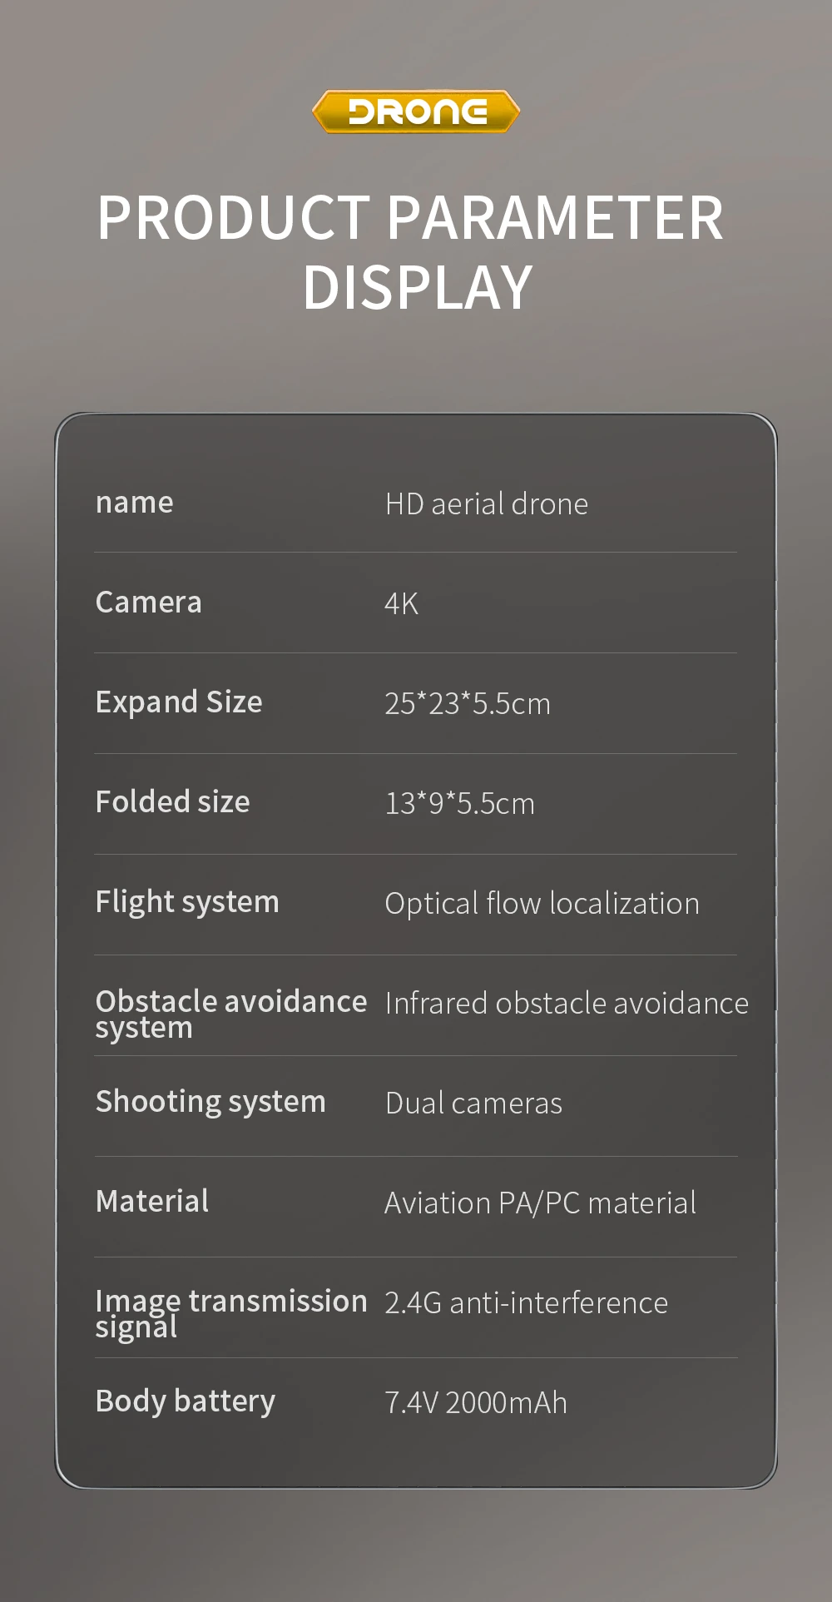Viewport: 832px width, 1602px height.
Task: Click the PRODUCT PARAMETER DISPLAY heading
Action: 413,252
